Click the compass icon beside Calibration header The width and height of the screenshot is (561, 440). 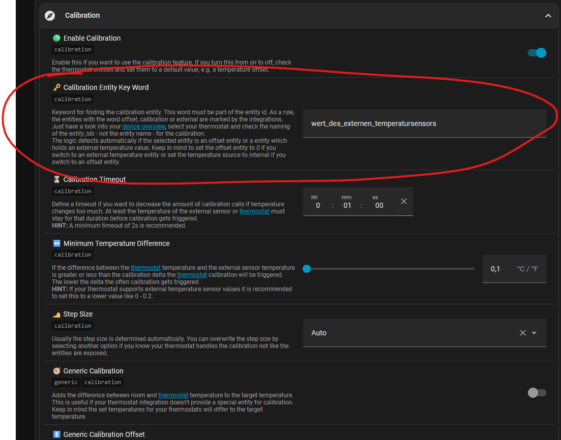[x=50, y=16]
